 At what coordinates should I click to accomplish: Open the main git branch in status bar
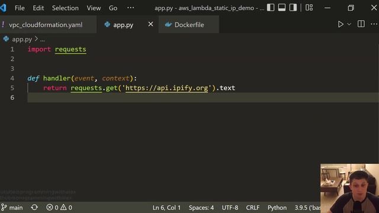click(12, 208)
